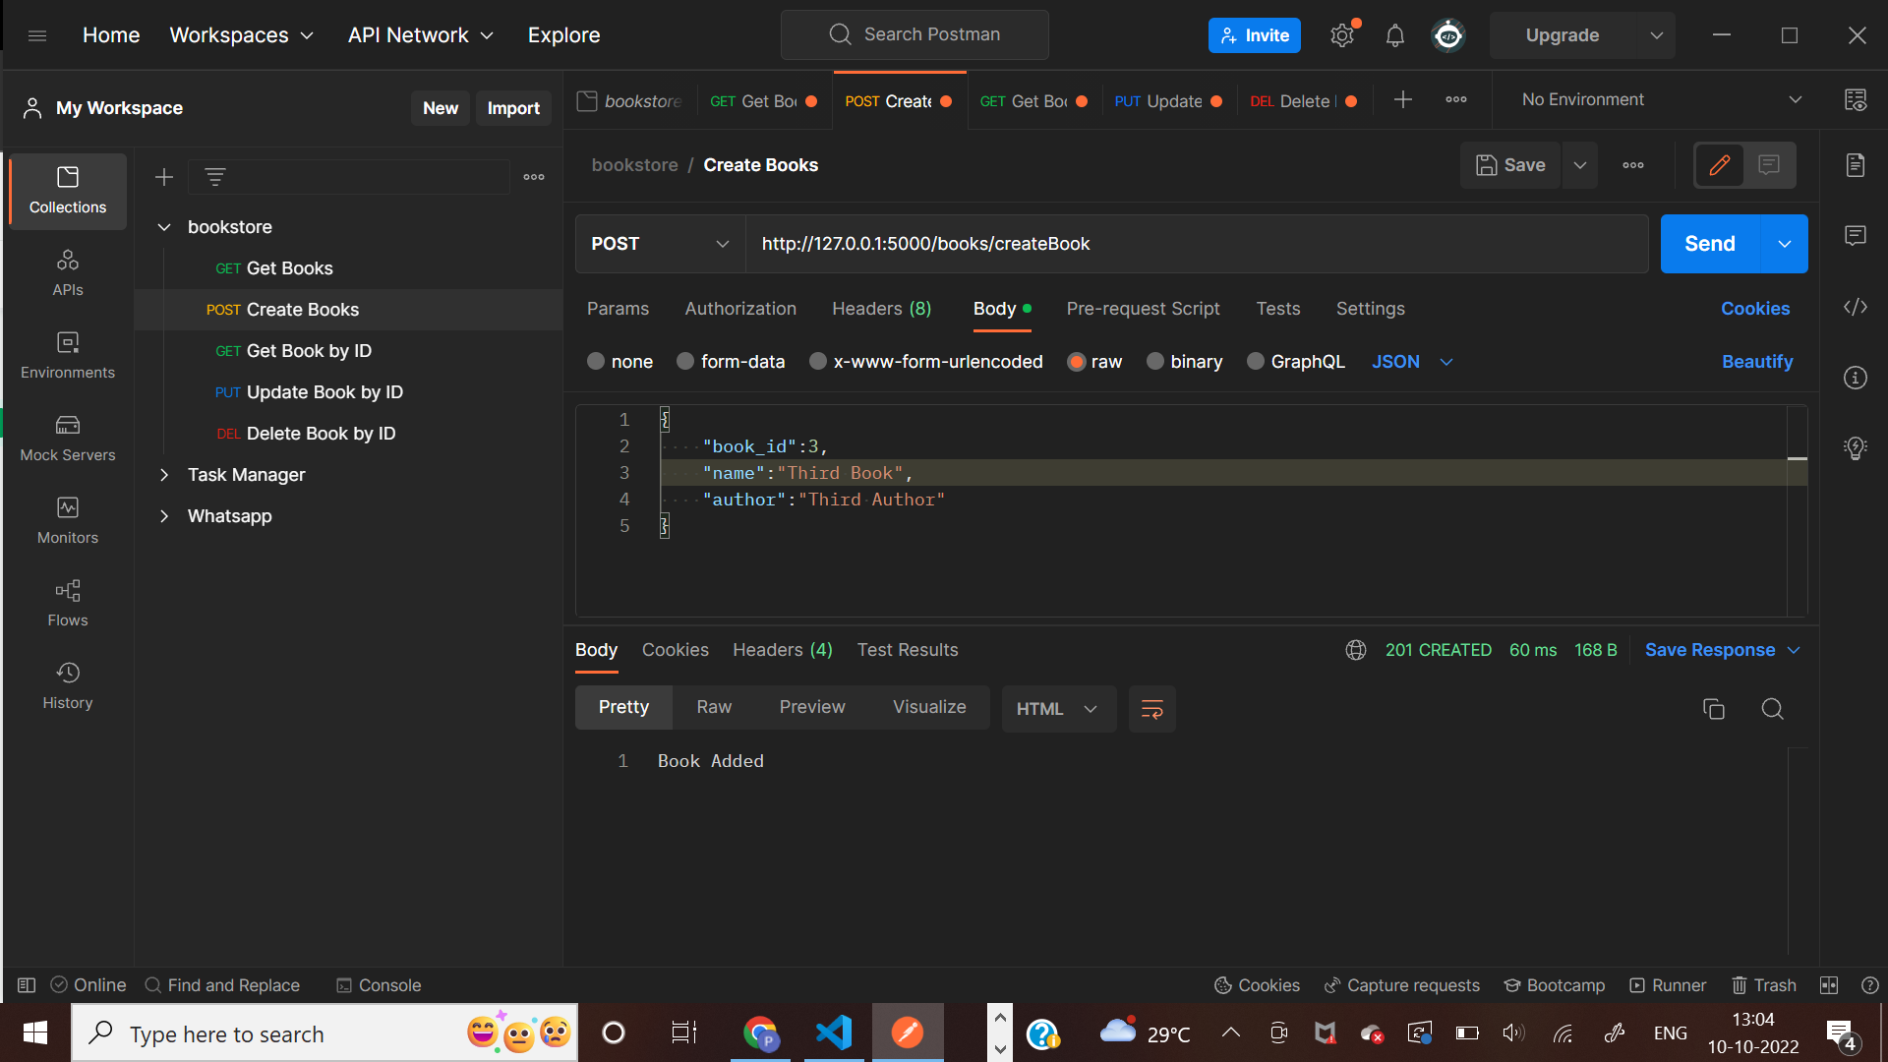
Task: Switch body type to form-data
Action: [731, 362]
